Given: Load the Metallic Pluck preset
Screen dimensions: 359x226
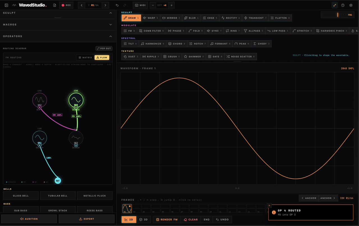Looking at the screenshot, I should tap(95, 196).
